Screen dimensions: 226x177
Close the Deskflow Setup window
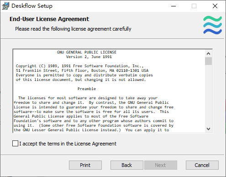(x=215, y=6)
